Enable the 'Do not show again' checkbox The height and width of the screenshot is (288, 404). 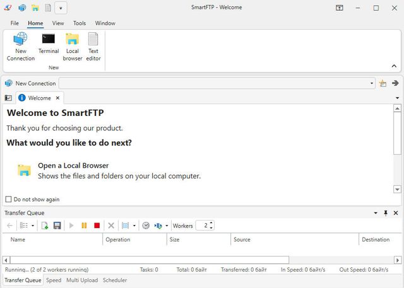click(9, 199)
